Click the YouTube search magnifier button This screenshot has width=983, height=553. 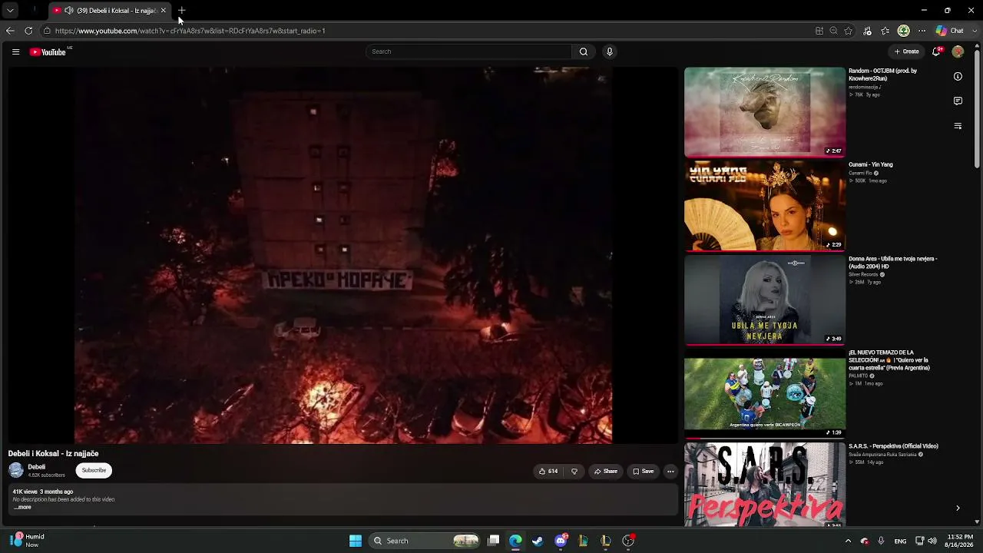584,51
